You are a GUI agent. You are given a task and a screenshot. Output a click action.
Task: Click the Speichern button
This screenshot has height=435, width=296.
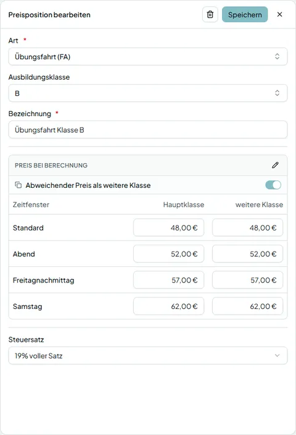coord(245,14)
